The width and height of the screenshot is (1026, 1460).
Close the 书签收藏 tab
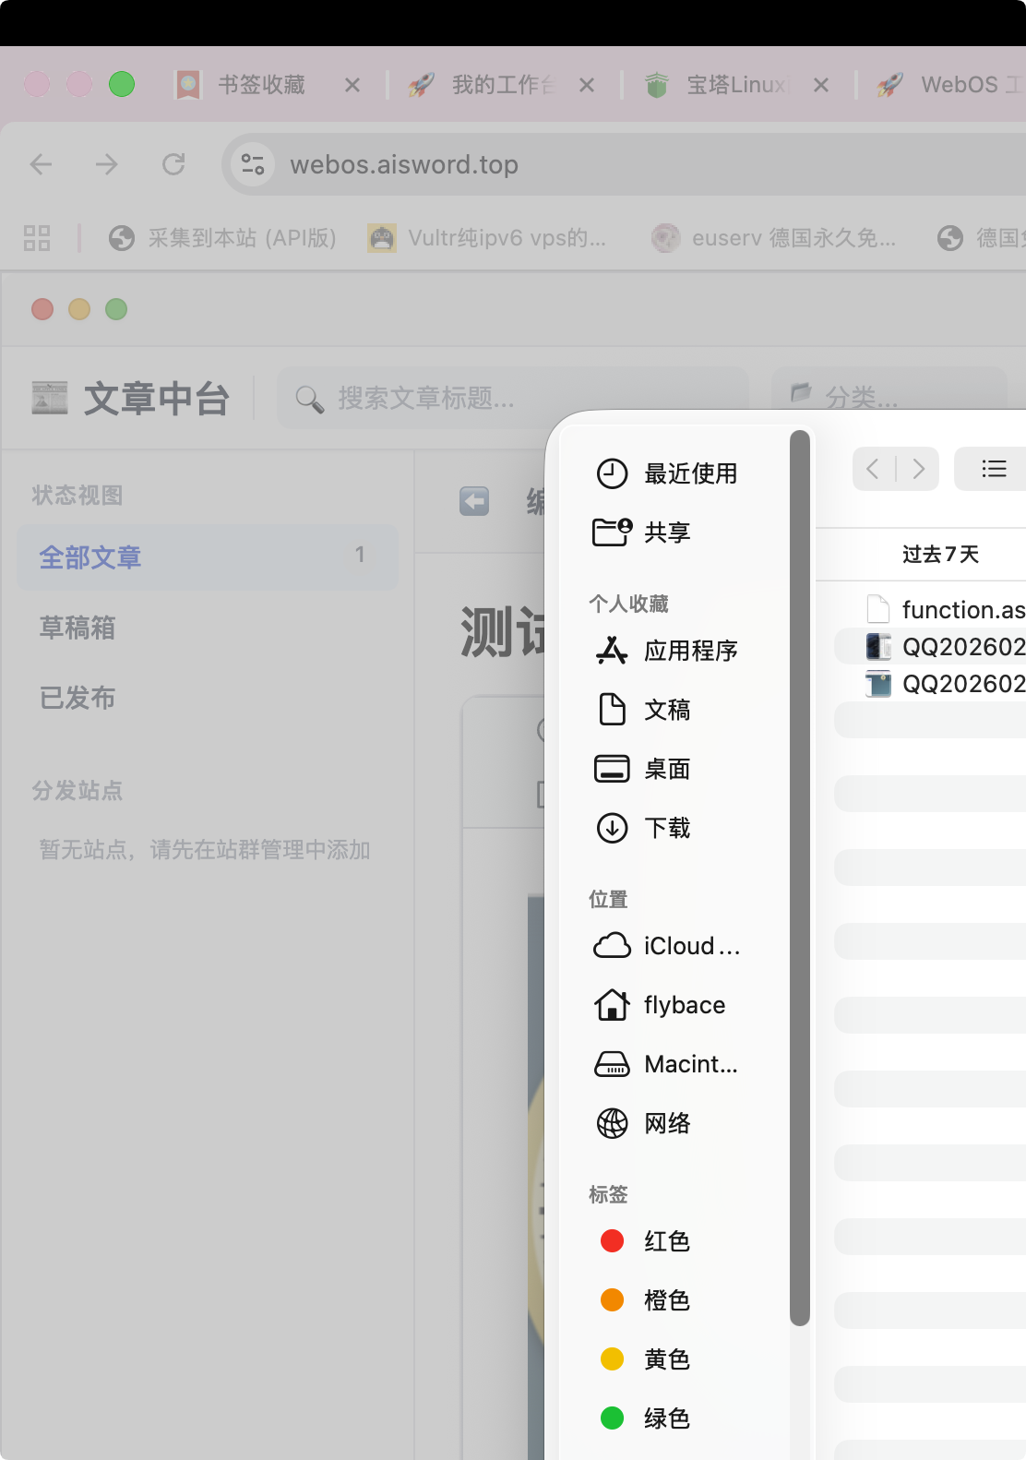(x=352, y=85)
